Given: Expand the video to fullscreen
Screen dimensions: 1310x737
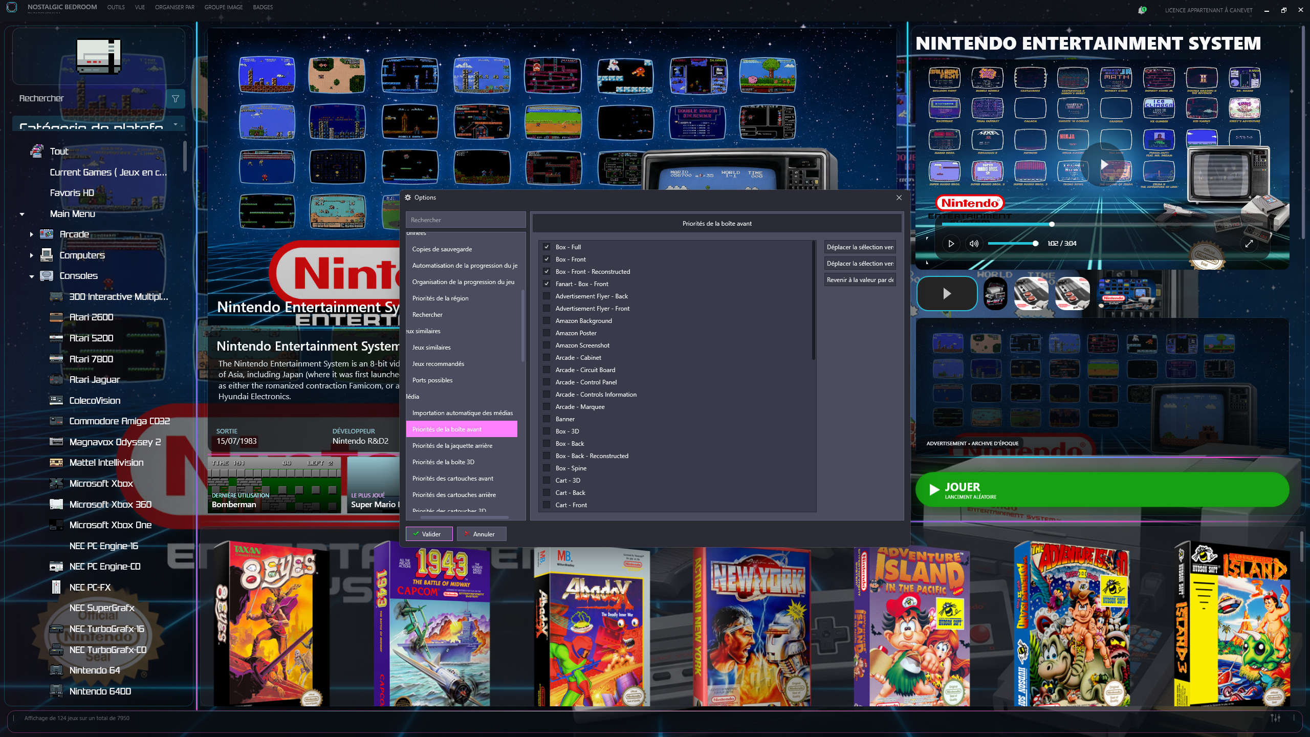Looking at the screenshot, I should (x=1249, y=244).
